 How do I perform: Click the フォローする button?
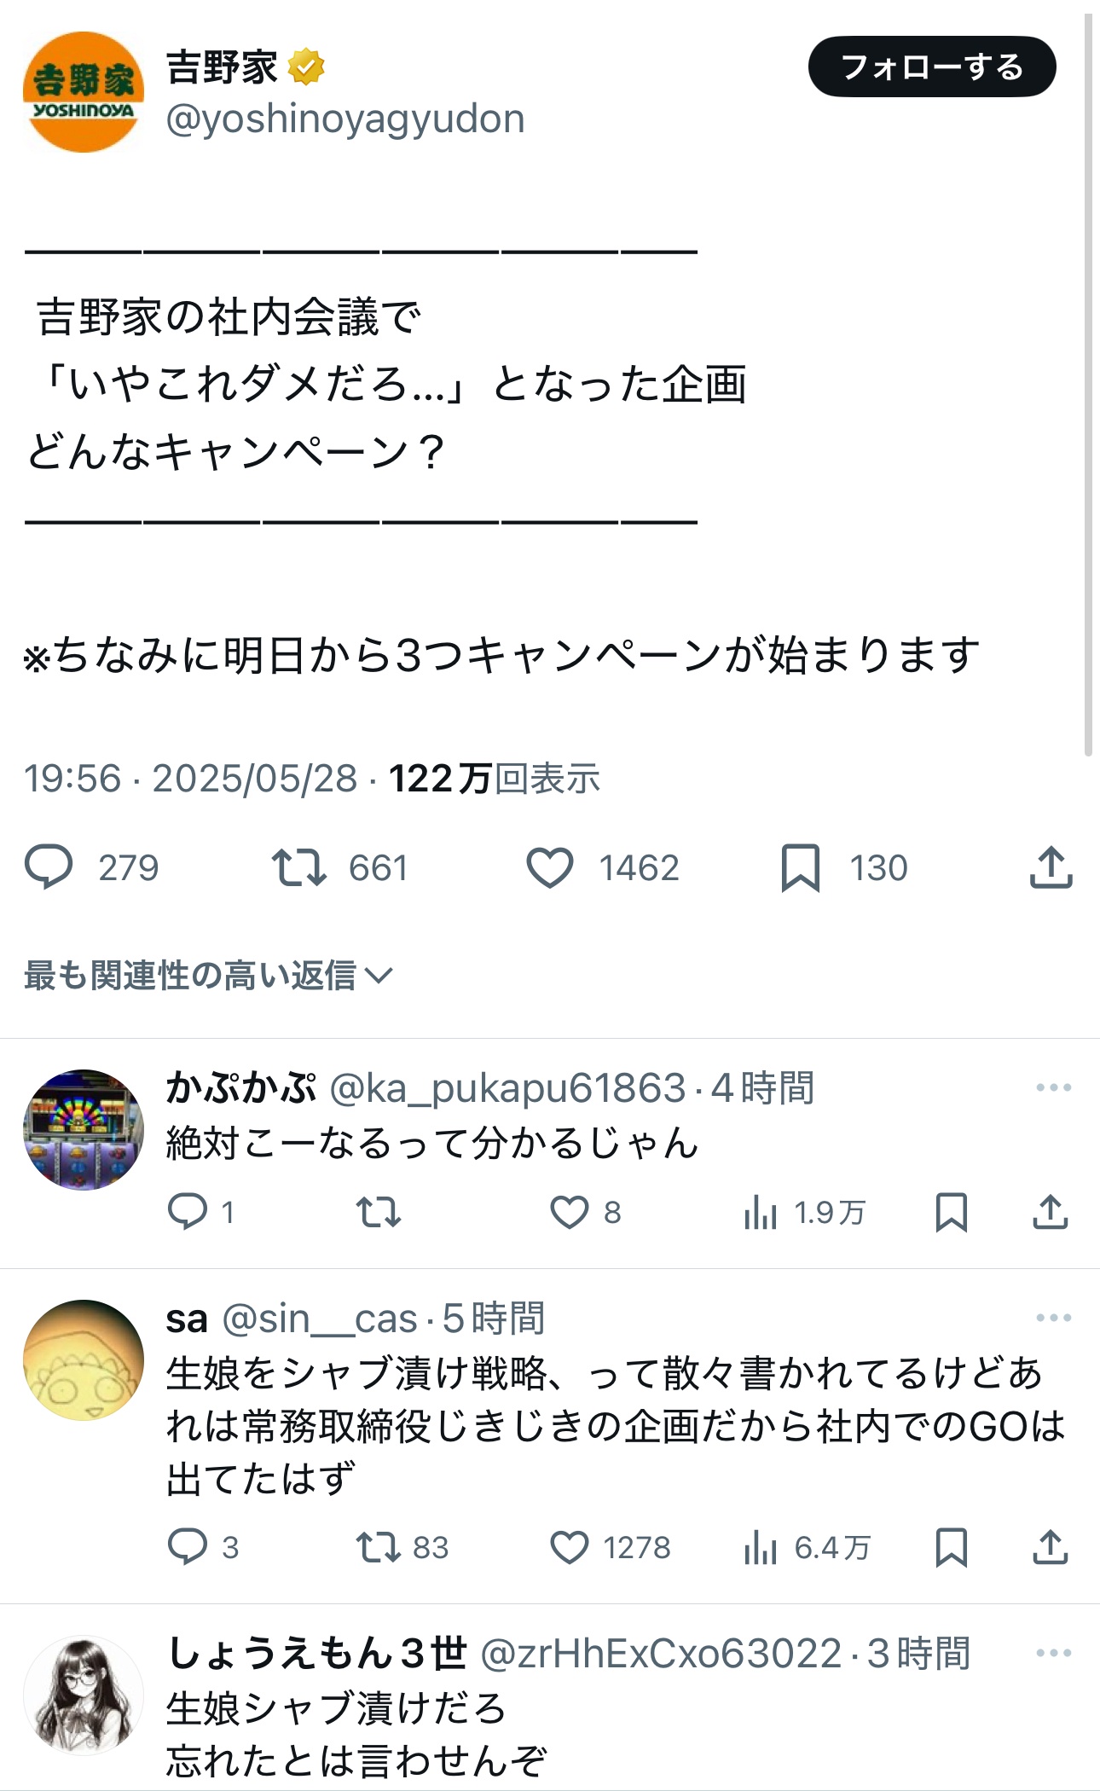pos(931,67)
